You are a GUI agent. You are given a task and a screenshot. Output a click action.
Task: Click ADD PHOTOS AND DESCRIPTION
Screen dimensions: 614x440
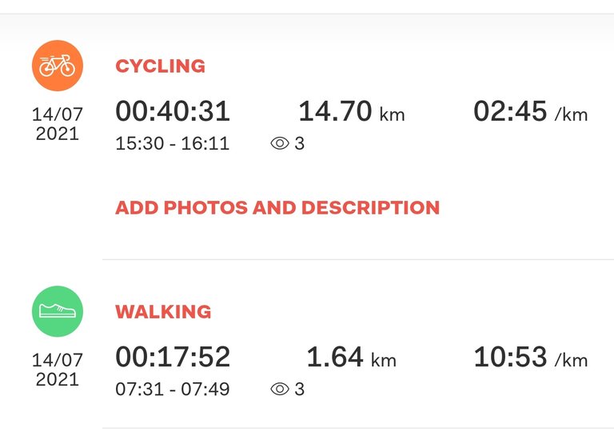coord(277,208)
